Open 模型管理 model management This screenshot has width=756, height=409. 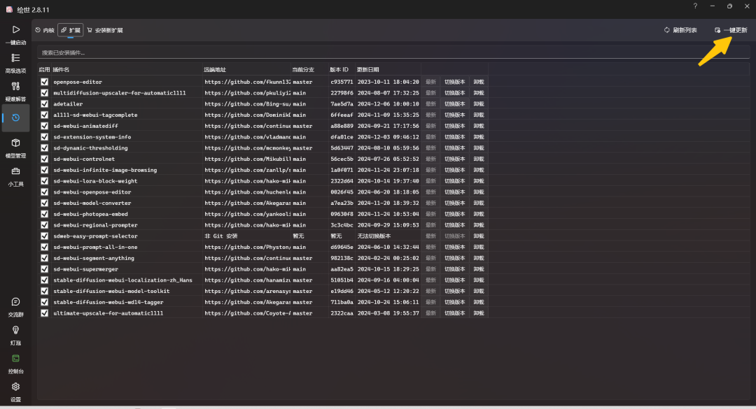point(15,148)
